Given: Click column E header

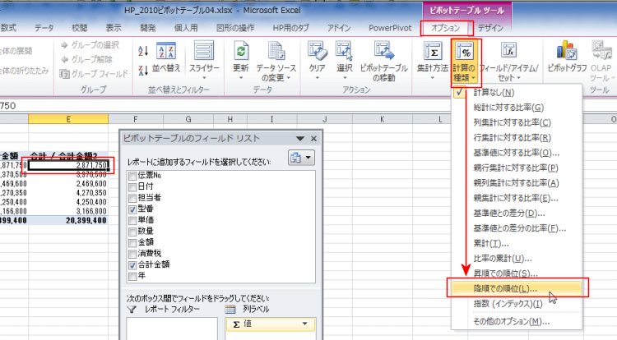Looking at the screenshot, I should pos(68,119).
